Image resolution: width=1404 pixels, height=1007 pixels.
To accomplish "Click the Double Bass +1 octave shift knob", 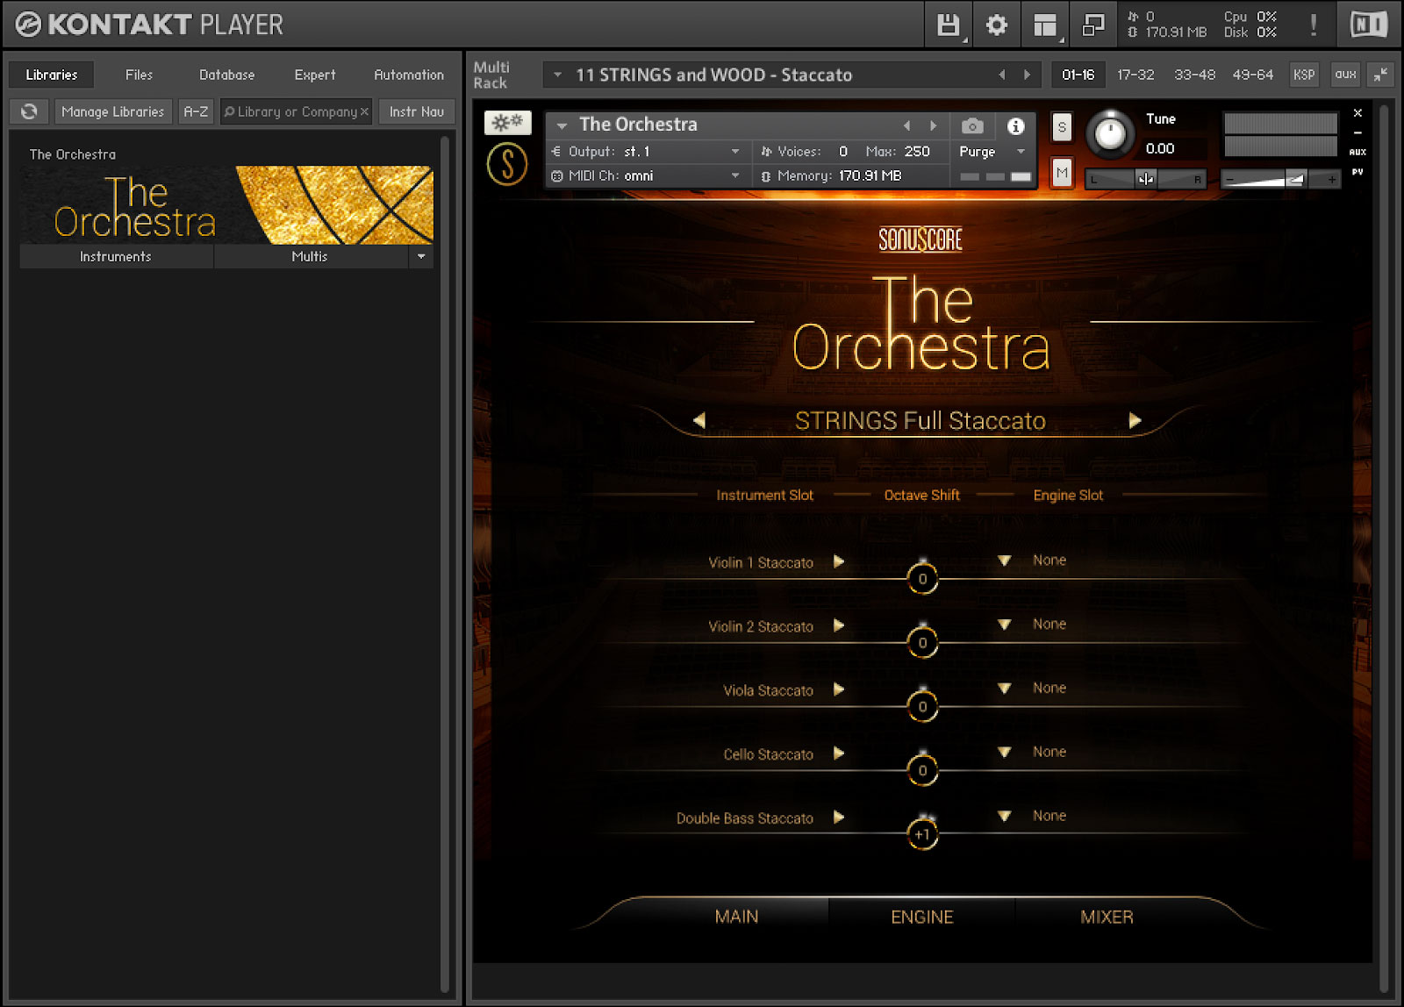I will (x=922, y=833).
